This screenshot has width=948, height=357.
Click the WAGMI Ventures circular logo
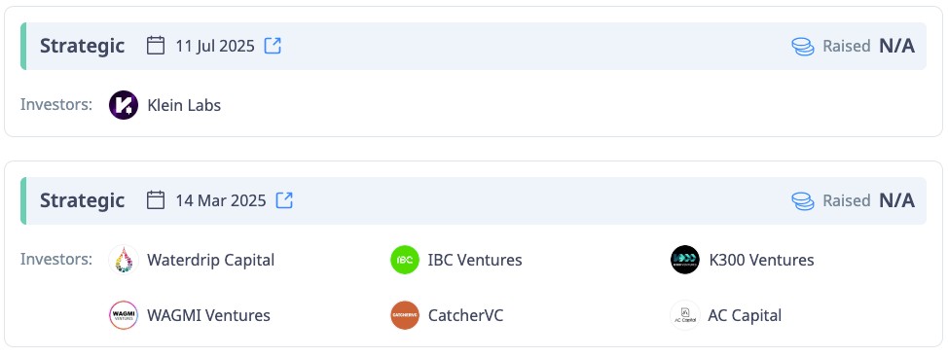(x=124, y=315)
